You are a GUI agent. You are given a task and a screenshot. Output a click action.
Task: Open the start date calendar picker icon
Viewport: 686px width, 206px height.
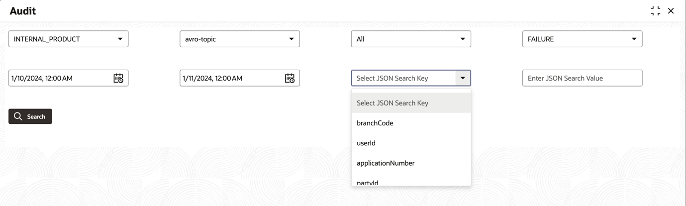pyautogui.click(x=118, y=78)
